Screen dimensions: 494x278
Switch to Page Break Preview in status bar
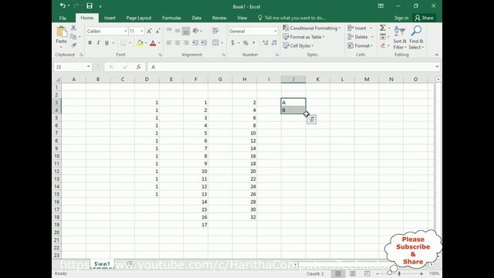coord(367,273)
